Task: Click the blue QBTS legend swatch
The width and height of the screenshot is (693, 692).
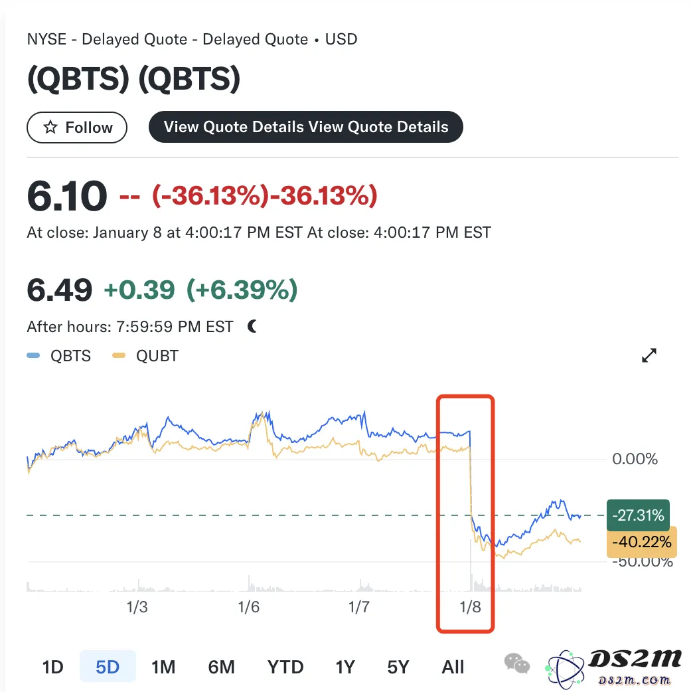Action: click(33, 355)
